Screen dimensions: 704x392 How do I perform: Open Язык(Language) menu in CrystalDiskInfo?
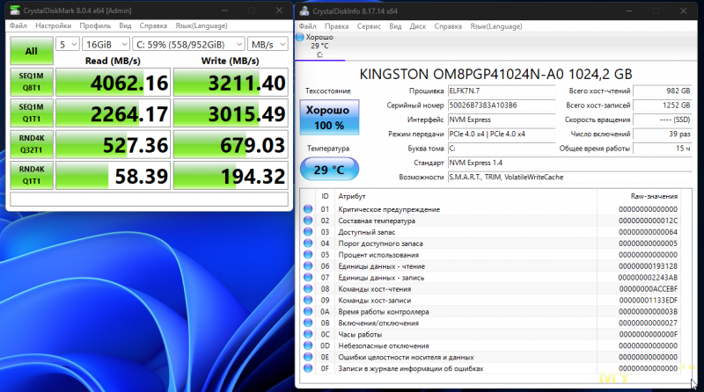[495, 26]
